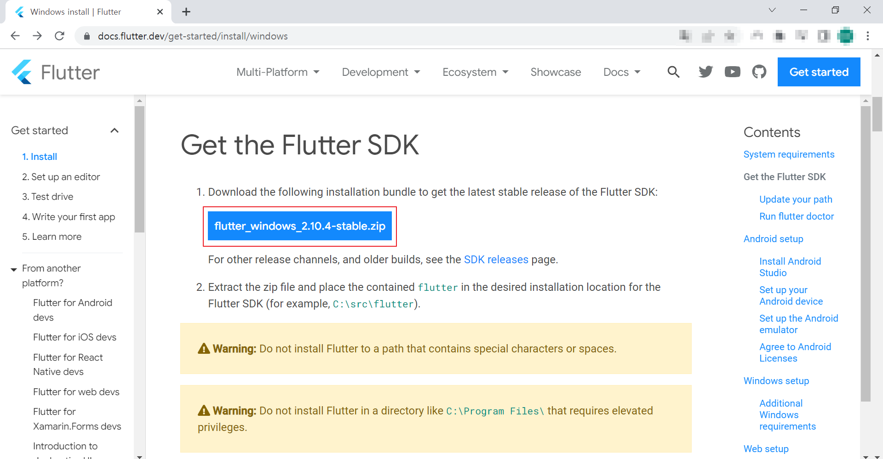Open Flutter for React Native devs
Viewport: 883px width, 459px height.
point(68,364)
